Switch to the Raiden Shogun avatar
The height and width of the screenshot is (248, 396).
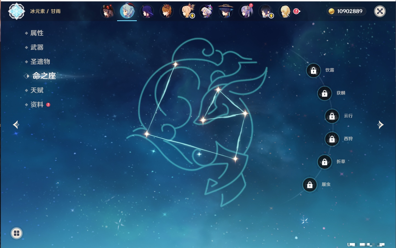click(147, 11)
